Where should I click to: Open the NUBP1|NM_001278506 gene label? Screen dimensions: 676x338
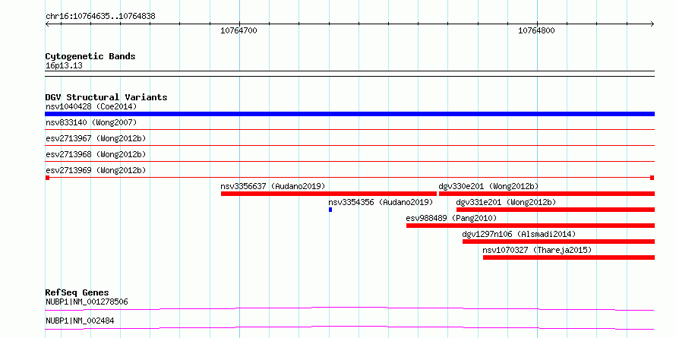tap(87, 302)
